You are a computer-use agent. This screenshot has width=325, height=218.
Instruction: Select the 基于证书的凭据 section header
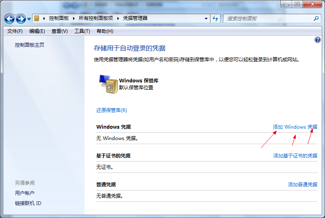[x=113, y=155]
